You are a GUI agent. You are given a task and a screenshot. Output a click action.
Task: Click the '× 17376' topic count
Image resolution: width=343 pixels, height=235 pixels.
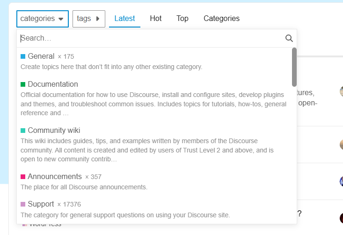(x=69, y=205)
